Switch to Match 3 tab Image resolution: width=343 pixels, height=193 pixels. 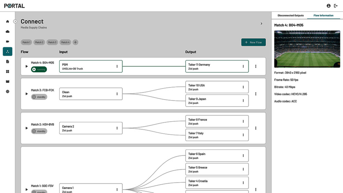(x=52, y=42)
